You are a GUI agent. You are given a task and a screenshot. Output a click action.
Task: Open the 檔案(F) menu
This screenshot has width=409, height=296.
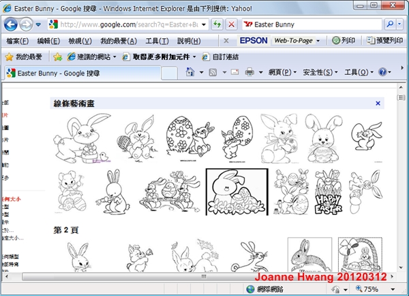point(17,41)
